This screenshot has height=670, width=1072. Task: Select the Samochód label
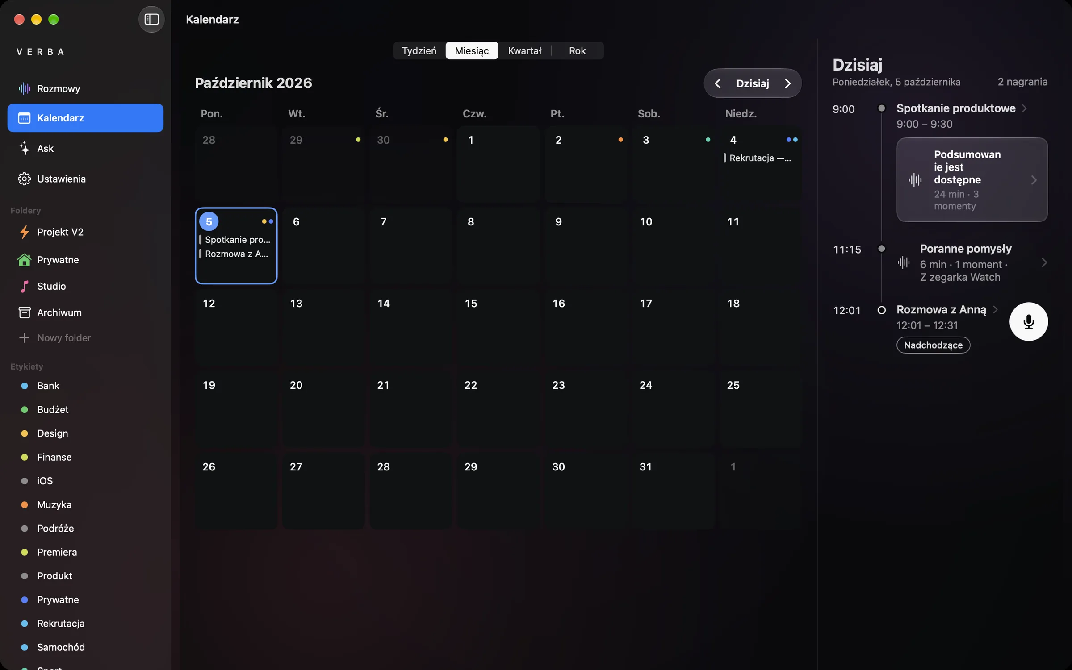pyautogui.click(x=61, y=647)
